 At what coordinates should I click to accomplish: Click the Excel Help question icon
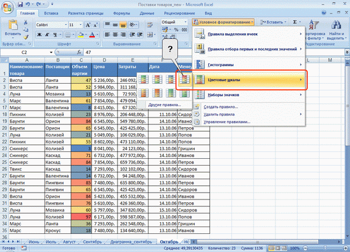tap(323, 13)
